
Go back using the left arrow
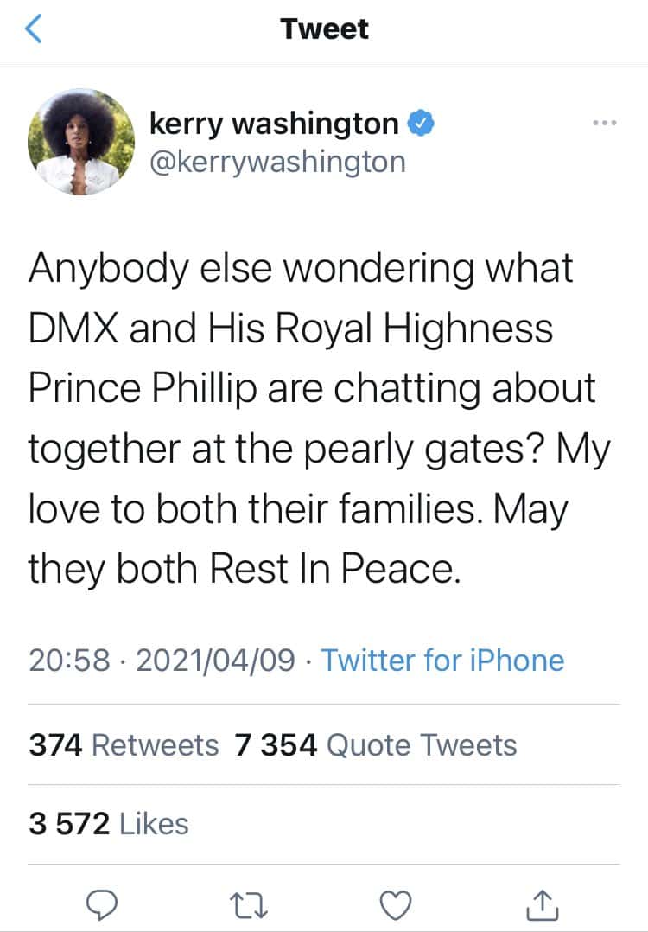pos(33,30)
